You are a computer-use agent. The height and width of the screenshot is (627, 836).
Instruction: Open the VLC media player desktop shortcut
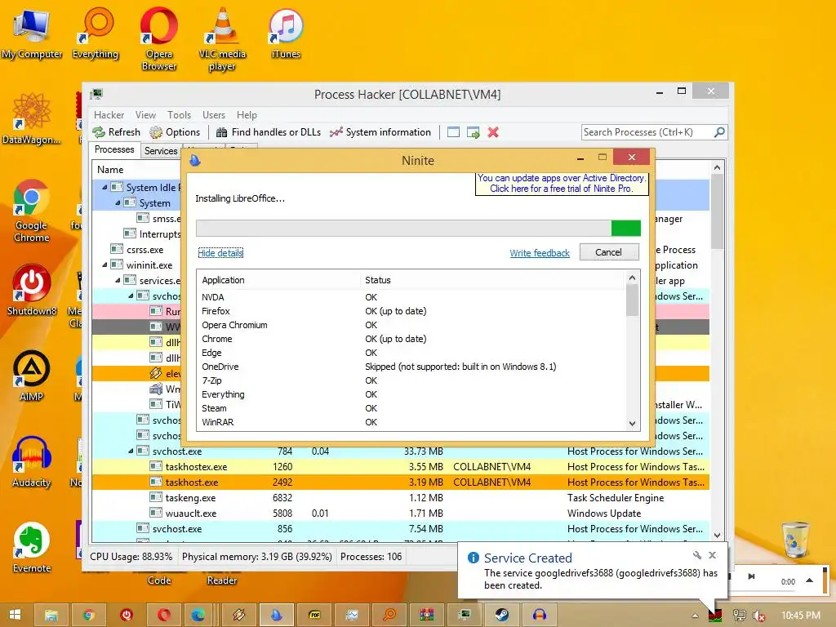point(222,39)
